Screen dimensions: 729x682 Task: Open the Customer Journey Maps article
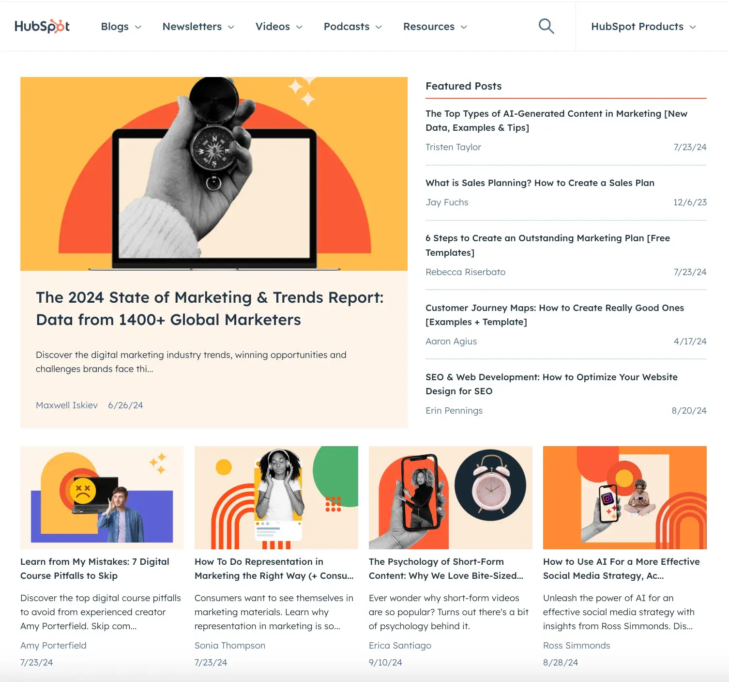[x=555, y=315]
